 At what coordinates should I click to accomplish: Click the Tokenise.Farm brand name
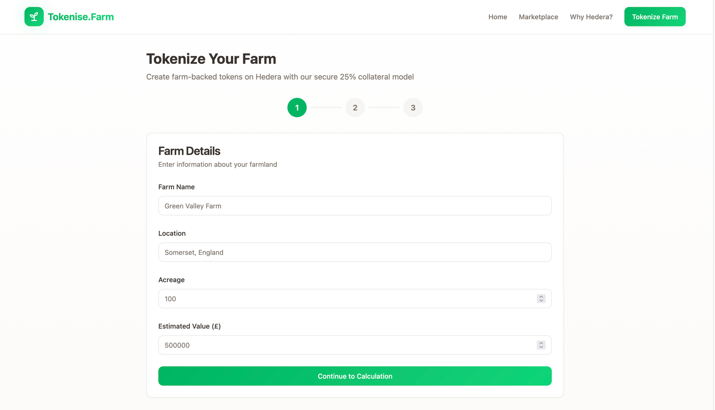81,17
